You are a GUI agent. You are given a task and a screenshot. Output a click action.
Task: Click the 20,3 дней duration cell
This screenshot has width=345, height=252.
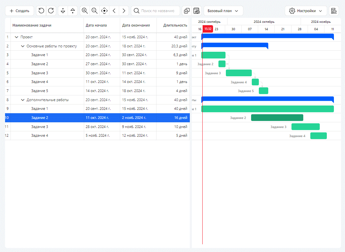(173, 46)
